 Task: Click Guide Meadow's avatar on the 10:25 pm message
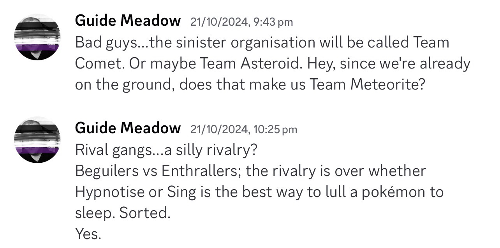(x=37, y=140)
